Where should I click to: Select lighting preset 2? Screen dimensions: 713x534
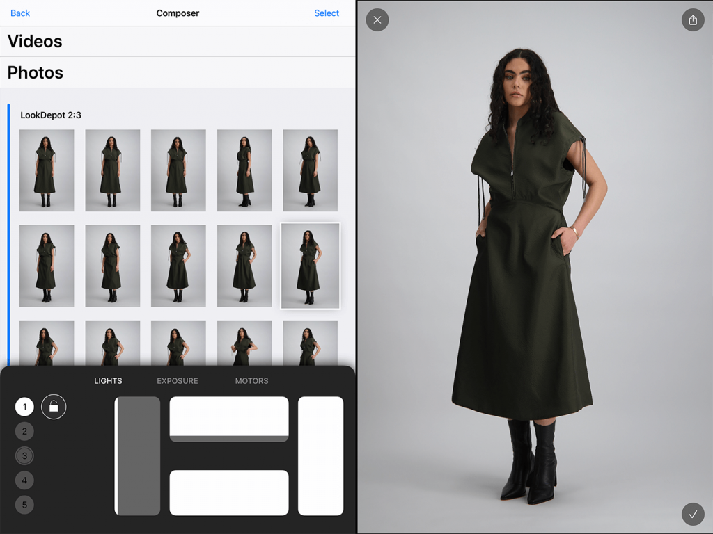pyautogui.click(x=24, y=431)
